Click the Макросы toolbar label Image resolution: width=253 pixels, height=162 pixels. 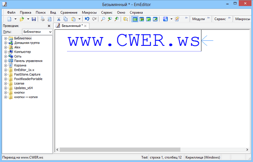[x=243, y=19]
